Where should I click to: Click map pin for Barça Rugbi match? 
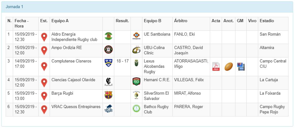coord(44,96)
